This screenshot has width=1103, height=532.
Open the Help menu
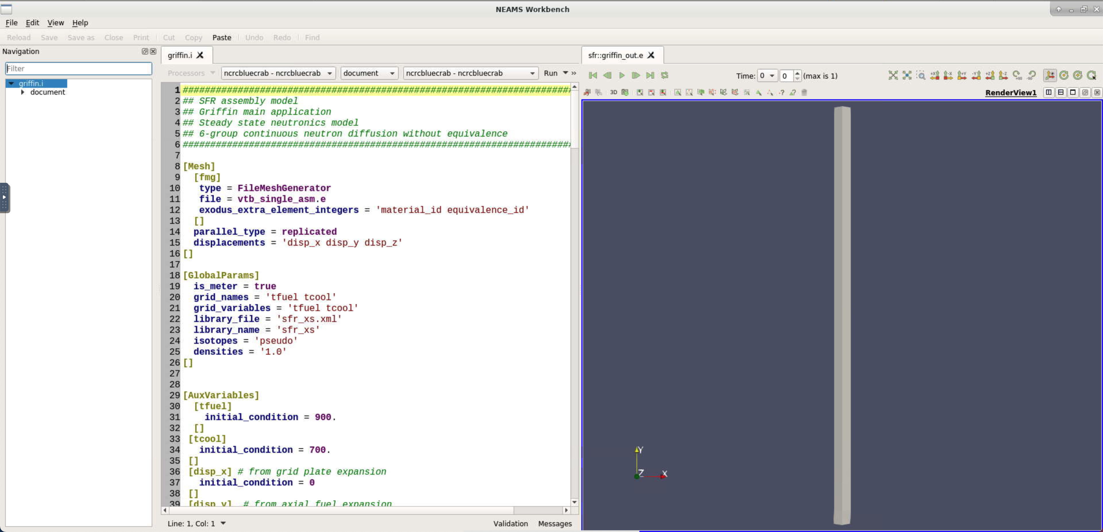coord(80,23)
